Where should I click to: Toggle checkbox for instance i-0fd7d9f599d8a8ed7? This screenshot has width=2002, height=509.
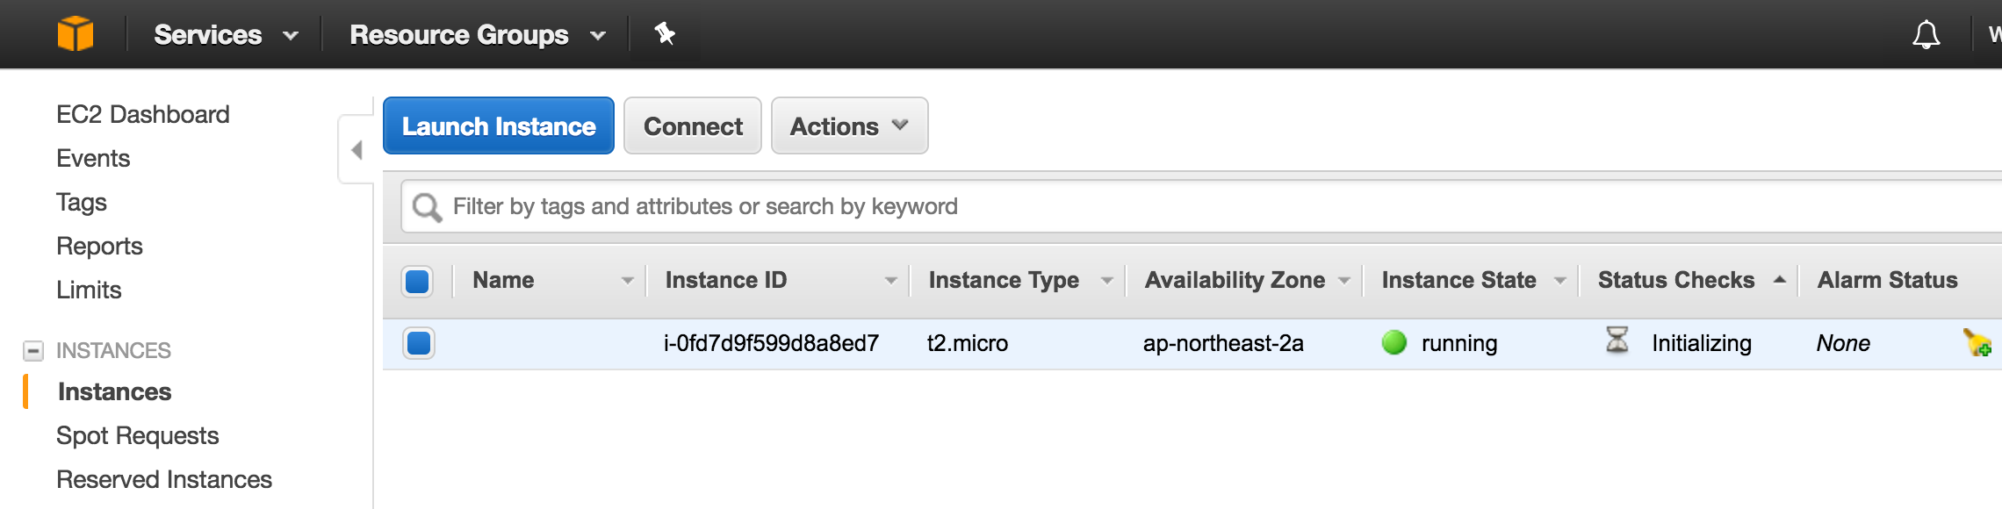(419, 343)
